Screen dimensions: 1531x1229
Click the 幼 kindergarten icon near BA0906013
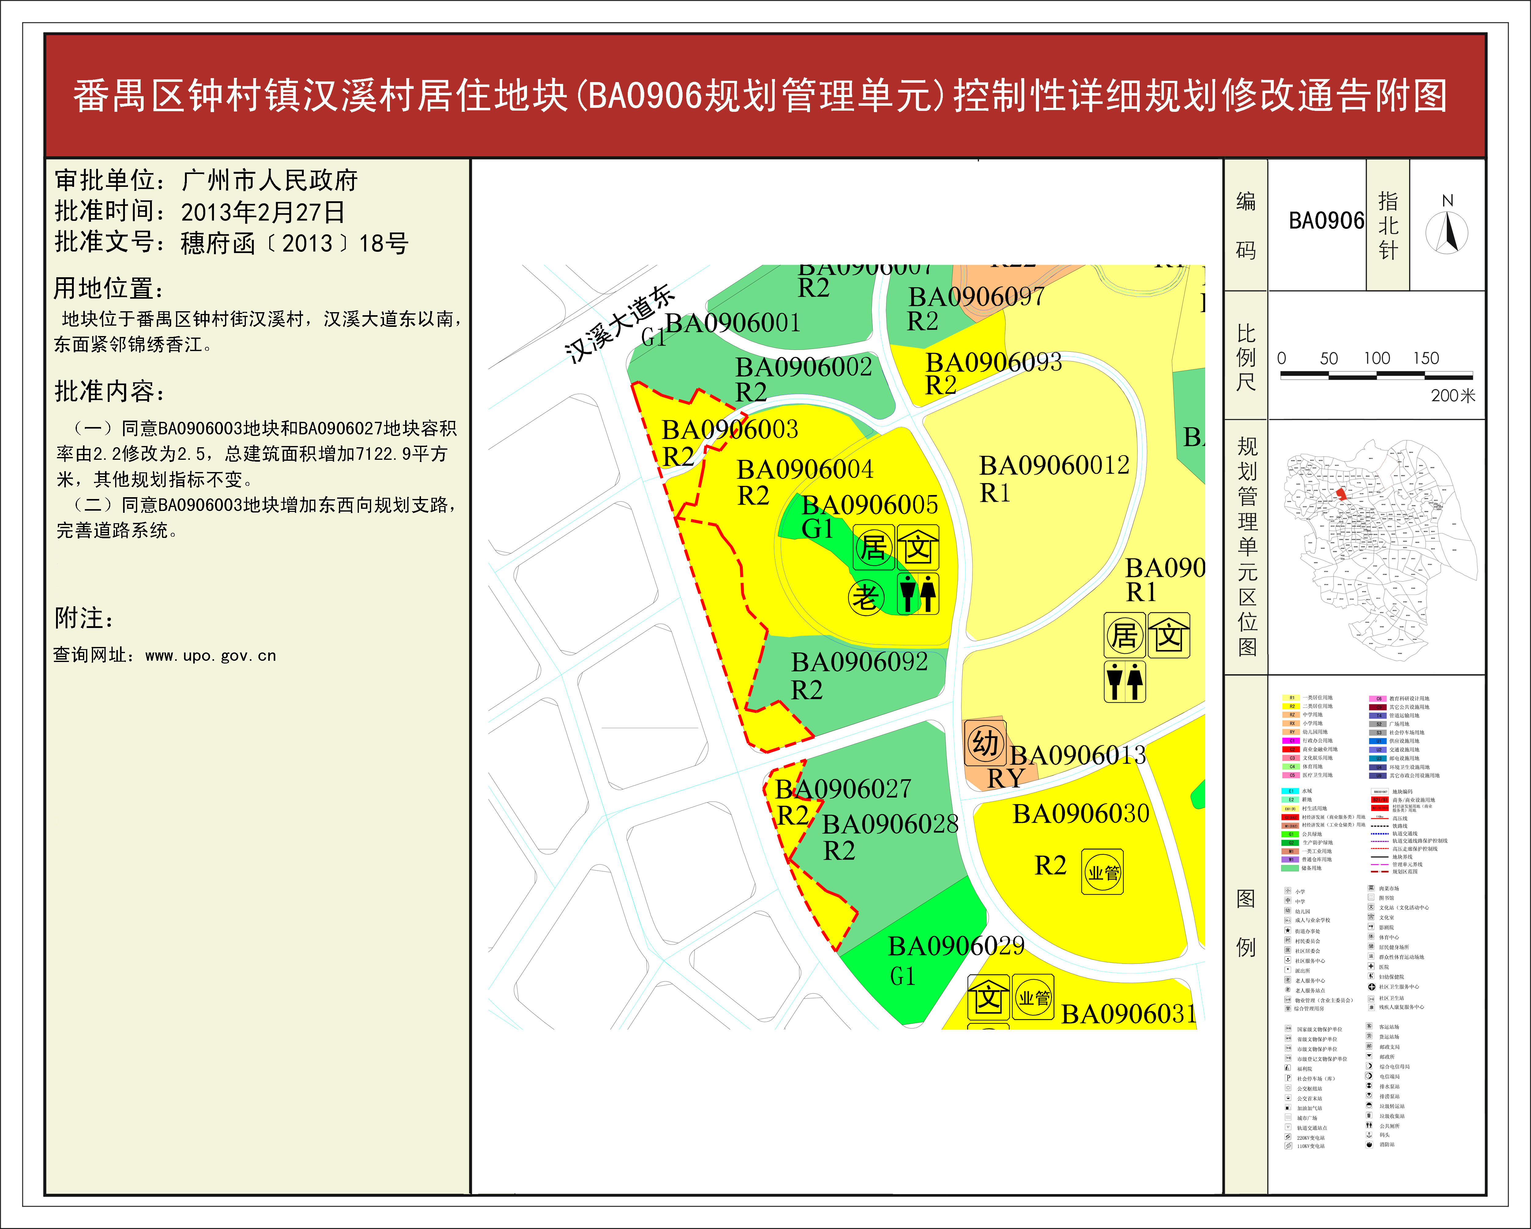[985, 743]
